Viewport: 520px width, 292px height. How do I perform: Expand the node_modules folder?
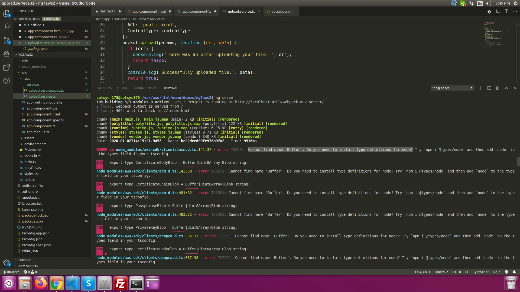34,67
